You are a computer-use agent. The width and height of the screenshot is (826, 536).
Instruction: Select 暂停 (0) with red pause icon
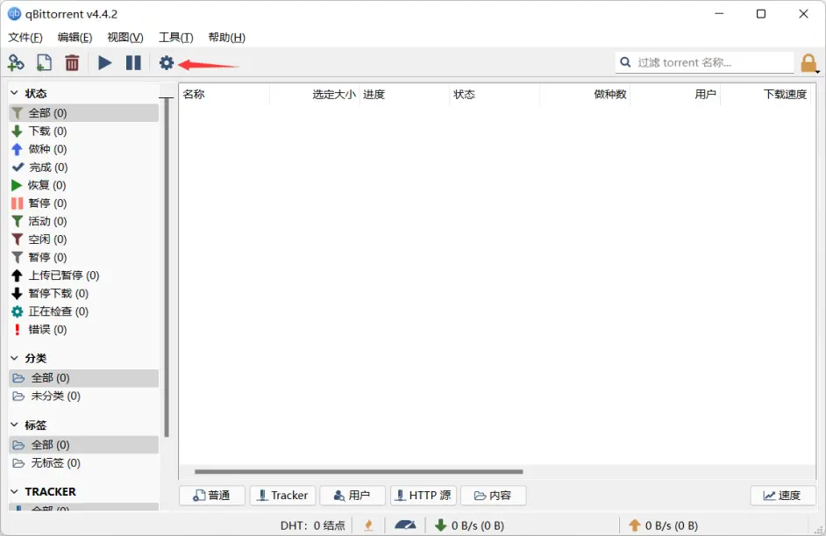[x=84, y=203]
